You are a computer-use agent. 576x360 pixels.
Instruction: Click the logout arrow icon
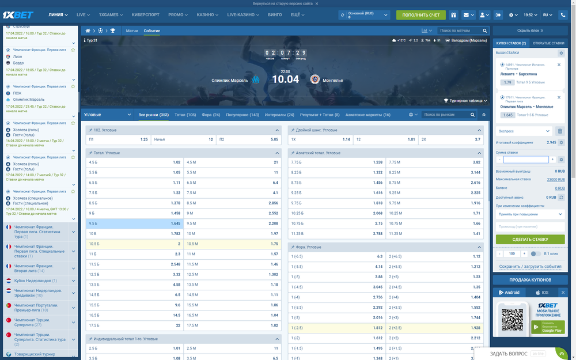[x=498, y=15]
